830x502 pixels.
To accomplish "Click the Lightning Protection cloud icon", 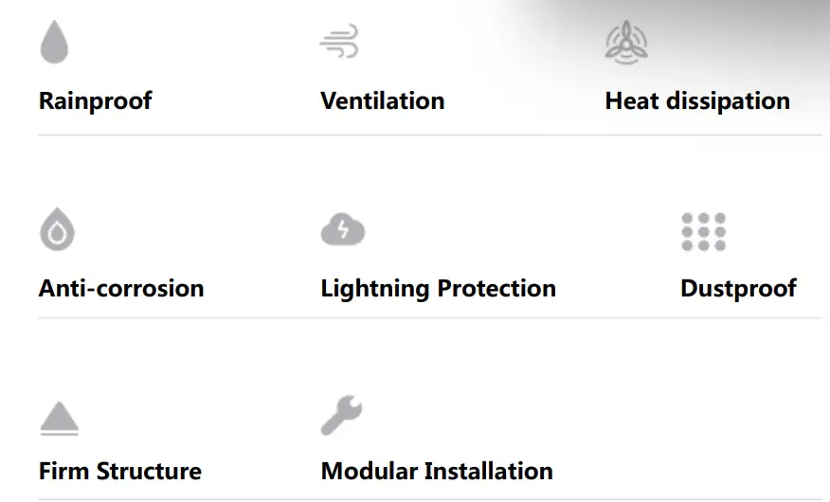I will point(342,230).
